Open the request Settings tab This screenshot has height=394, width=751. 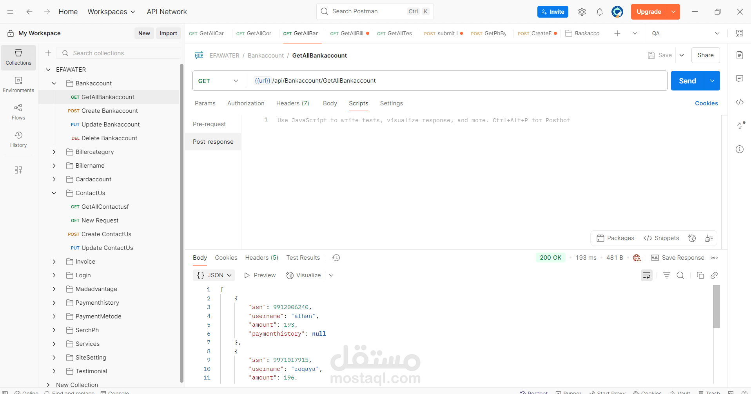click(392, 103)
